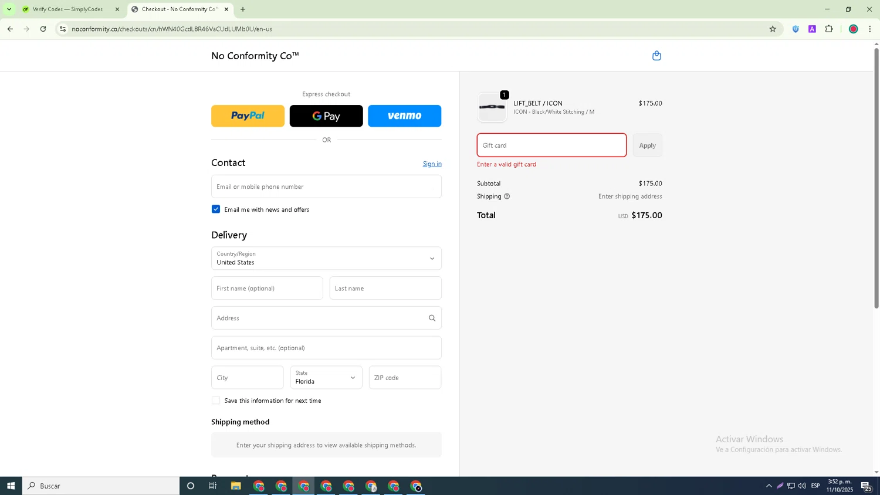Check Save this information for next time
The image size is (880, 495).
click(x=216, y=401)
